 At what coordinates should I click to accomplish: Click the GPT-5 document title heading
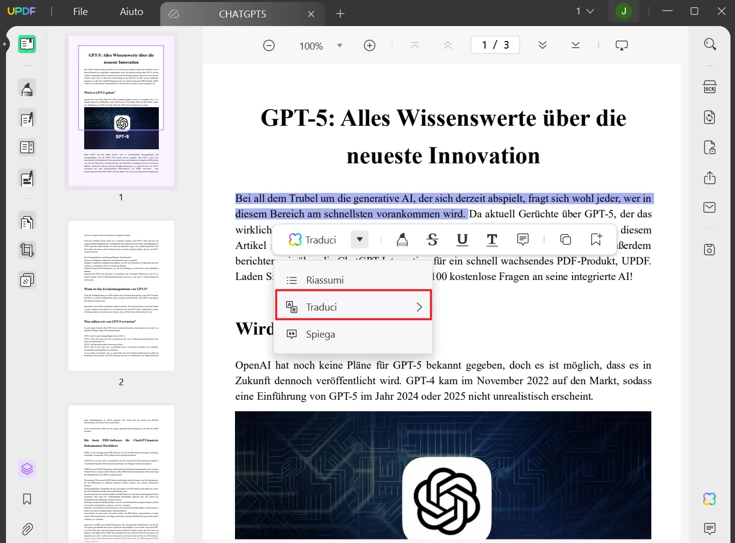(x=443, y=137)
